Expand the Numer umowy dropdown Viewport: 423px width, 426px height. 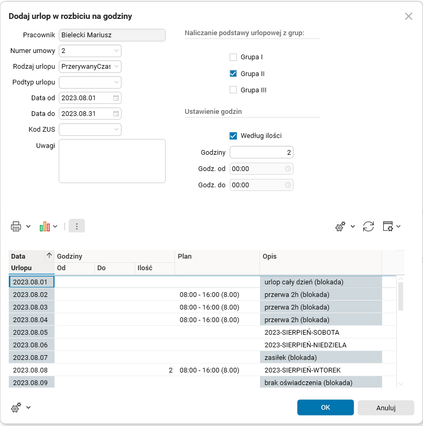(116, 51)
